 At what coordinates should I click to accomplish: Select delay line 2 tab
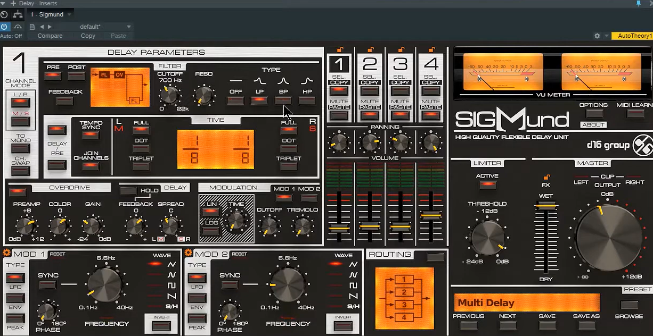(369, 64)
